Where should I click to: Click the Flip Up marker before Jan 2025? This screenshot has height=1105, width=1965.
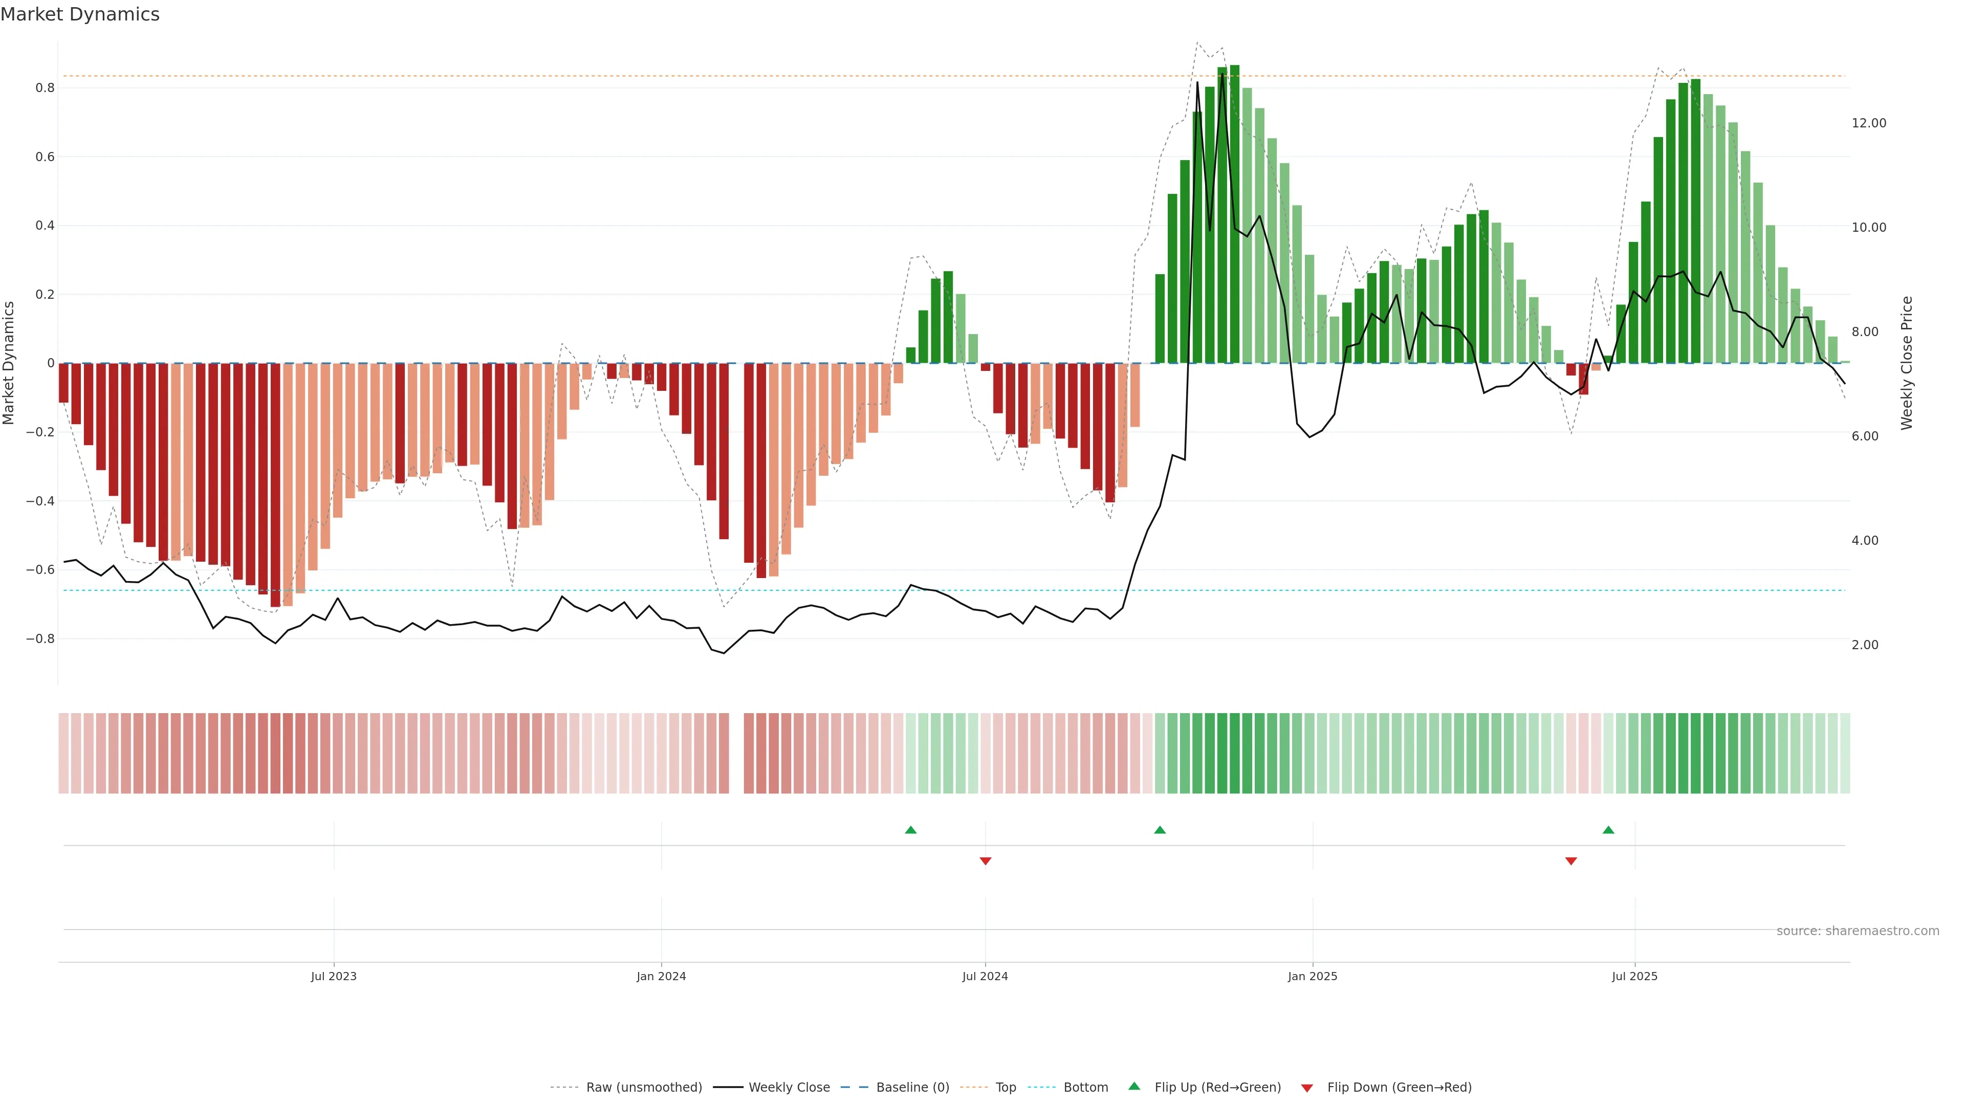click(x=1160, y=830)
